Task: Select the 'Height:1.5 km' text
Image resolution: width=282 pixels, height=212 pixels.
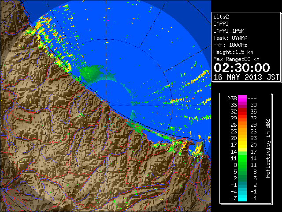Action: click(233, 52)
